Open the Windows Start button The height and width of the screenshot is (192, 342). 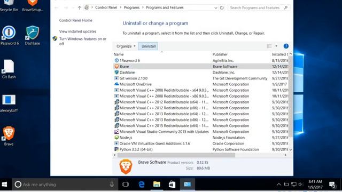pos(4,185)
